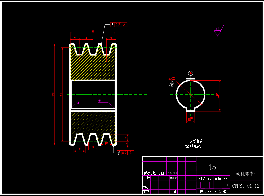Select the 11 groove depth dimension

[126, 138]
